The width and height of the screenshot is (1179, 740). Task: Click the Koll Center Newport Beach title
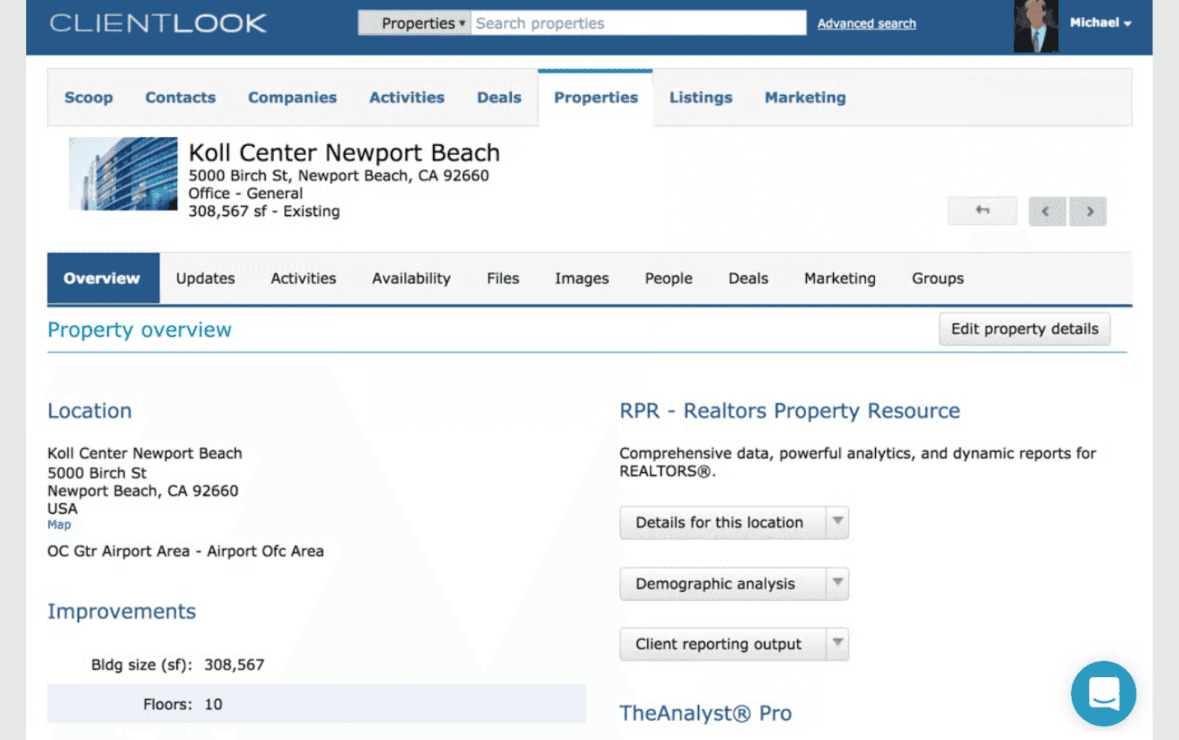pos(344,153)
